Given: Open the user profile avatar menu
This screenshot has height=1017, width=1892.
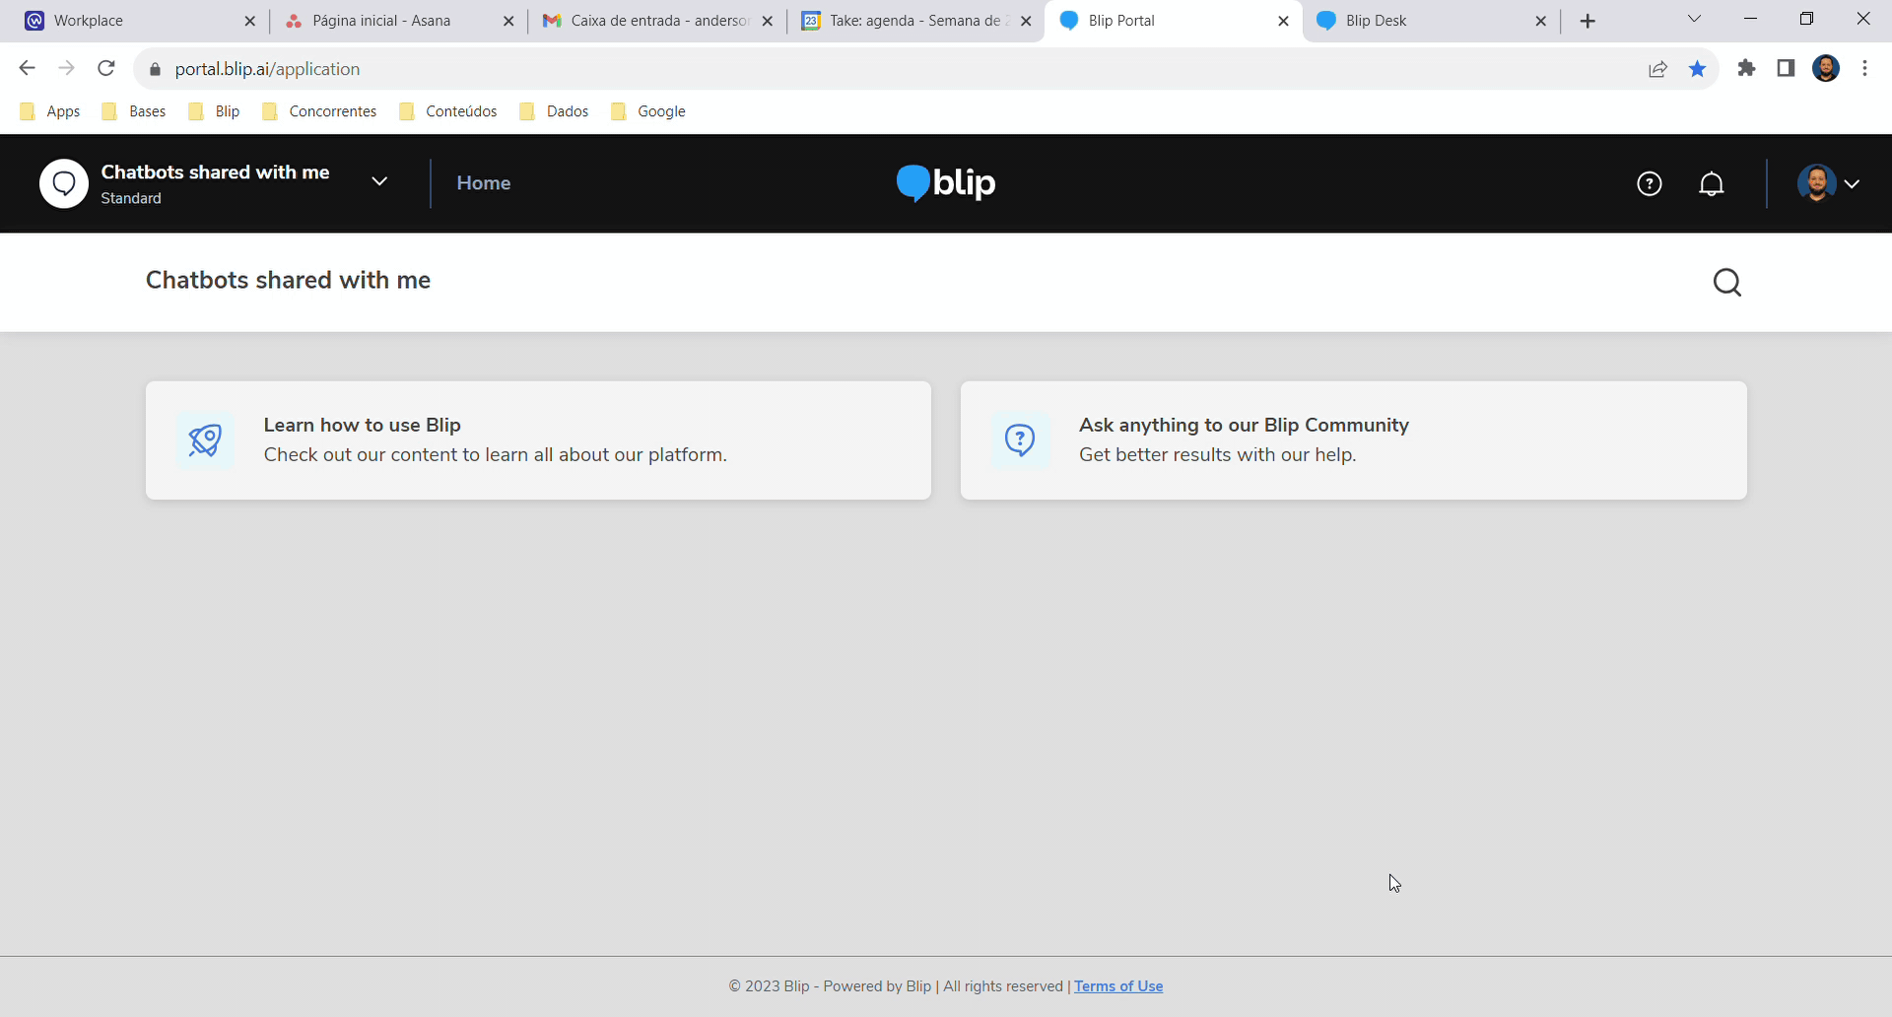Looking at the screenshot, I should (1828, 184).
